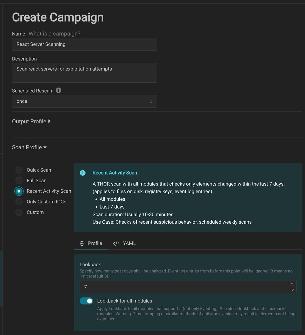
Task: Click the 'All modules' bullet text
Action: pos(112,199)
